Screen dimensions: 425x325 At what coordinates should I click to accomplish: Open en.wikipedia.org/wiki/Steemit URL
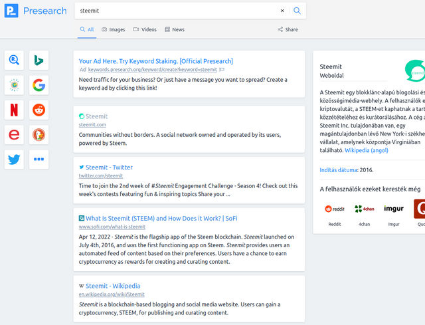(x=112, y=294)
